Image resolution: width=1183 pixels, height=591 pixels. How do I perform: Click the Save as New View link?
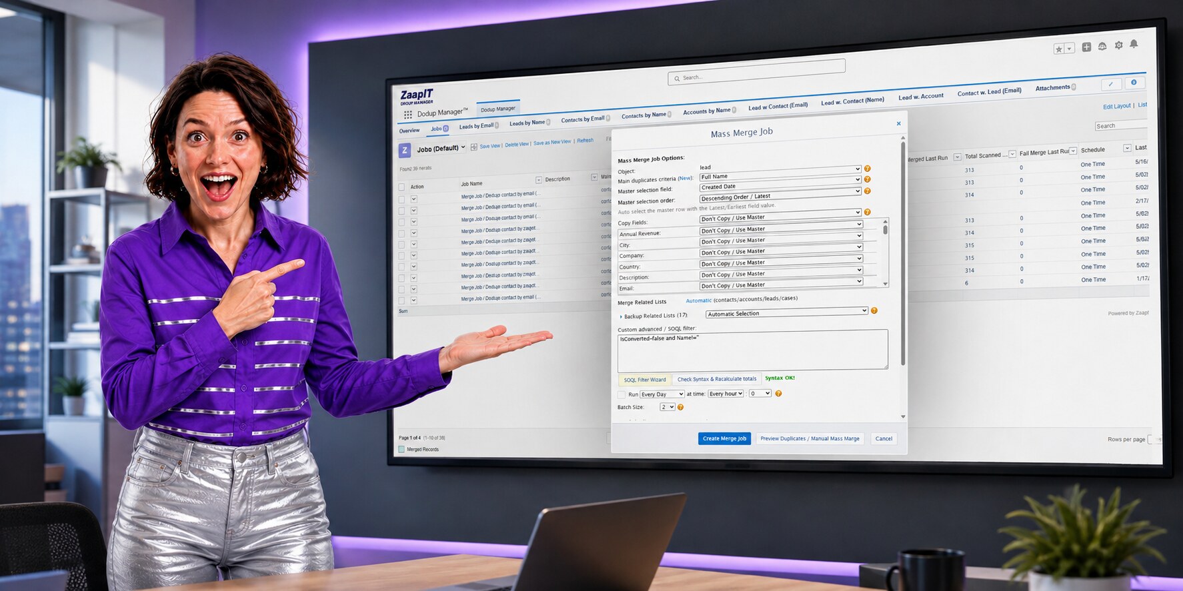552,143
